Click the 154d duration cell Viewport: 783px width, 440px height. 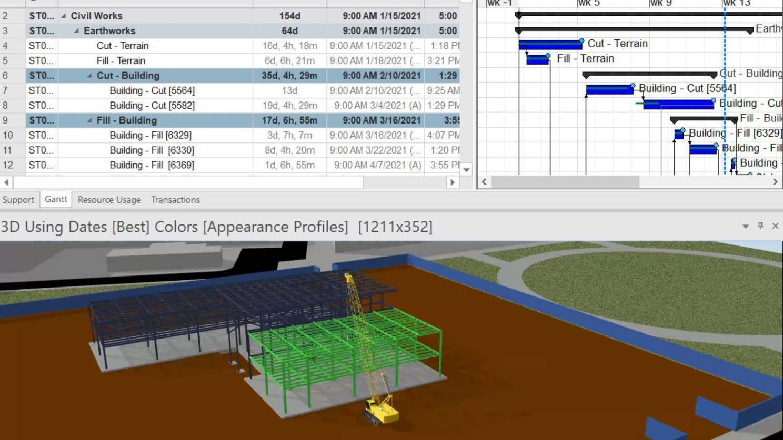pyautogui.click(x=289, y=16)
